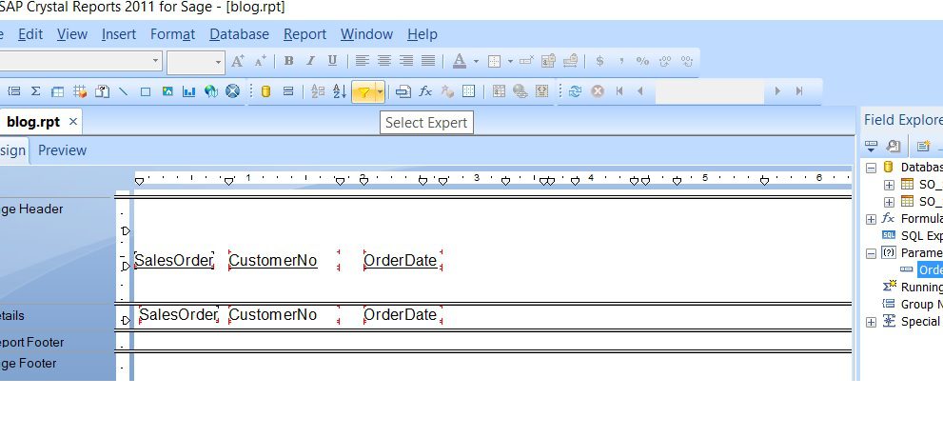Open the Database Expert cylinder icon

click(265, 91)
